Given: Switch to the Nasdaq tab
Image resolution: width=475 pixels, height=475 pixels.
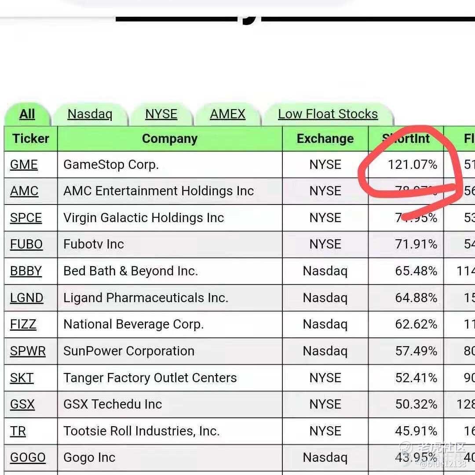Looking at the screenshot, I should click(90, 114).
